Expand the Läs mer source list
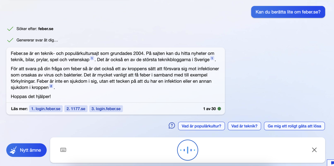Image resolution: width=334 pixels, height=166 pixels. click(x=19, y=109)
